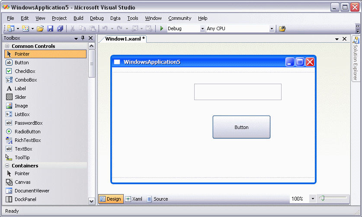Open the Any CPU platform dropdown

[x=272, y=29]
